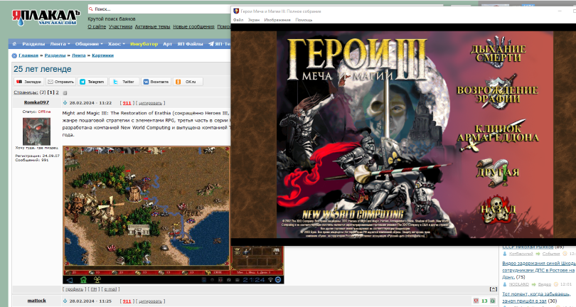Open Romka097 user profile name
The width and height of the screenshot is (576, 307).
tap(36, 102)
